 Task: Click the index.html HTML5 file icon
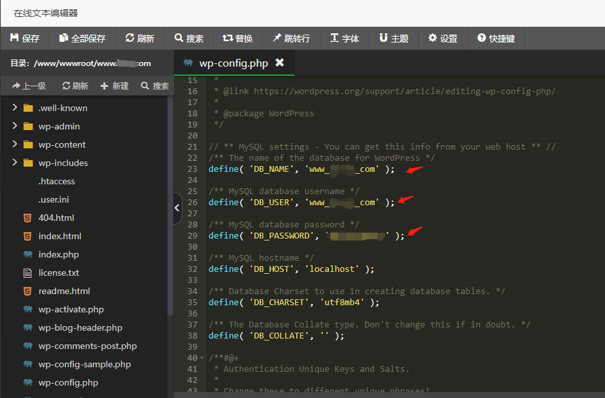tap(27, 236)
